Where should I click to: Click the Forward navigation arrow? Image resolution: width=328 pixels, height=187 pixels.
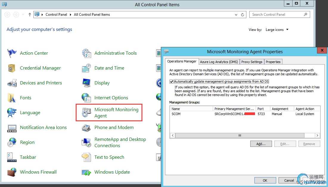pos(16,14)
